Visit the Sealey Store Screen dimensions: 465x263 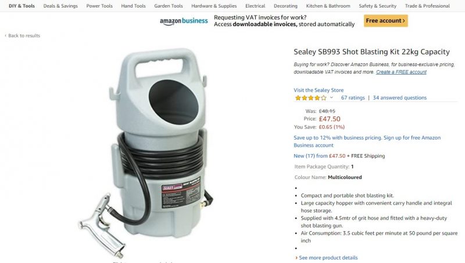(319, 90)
